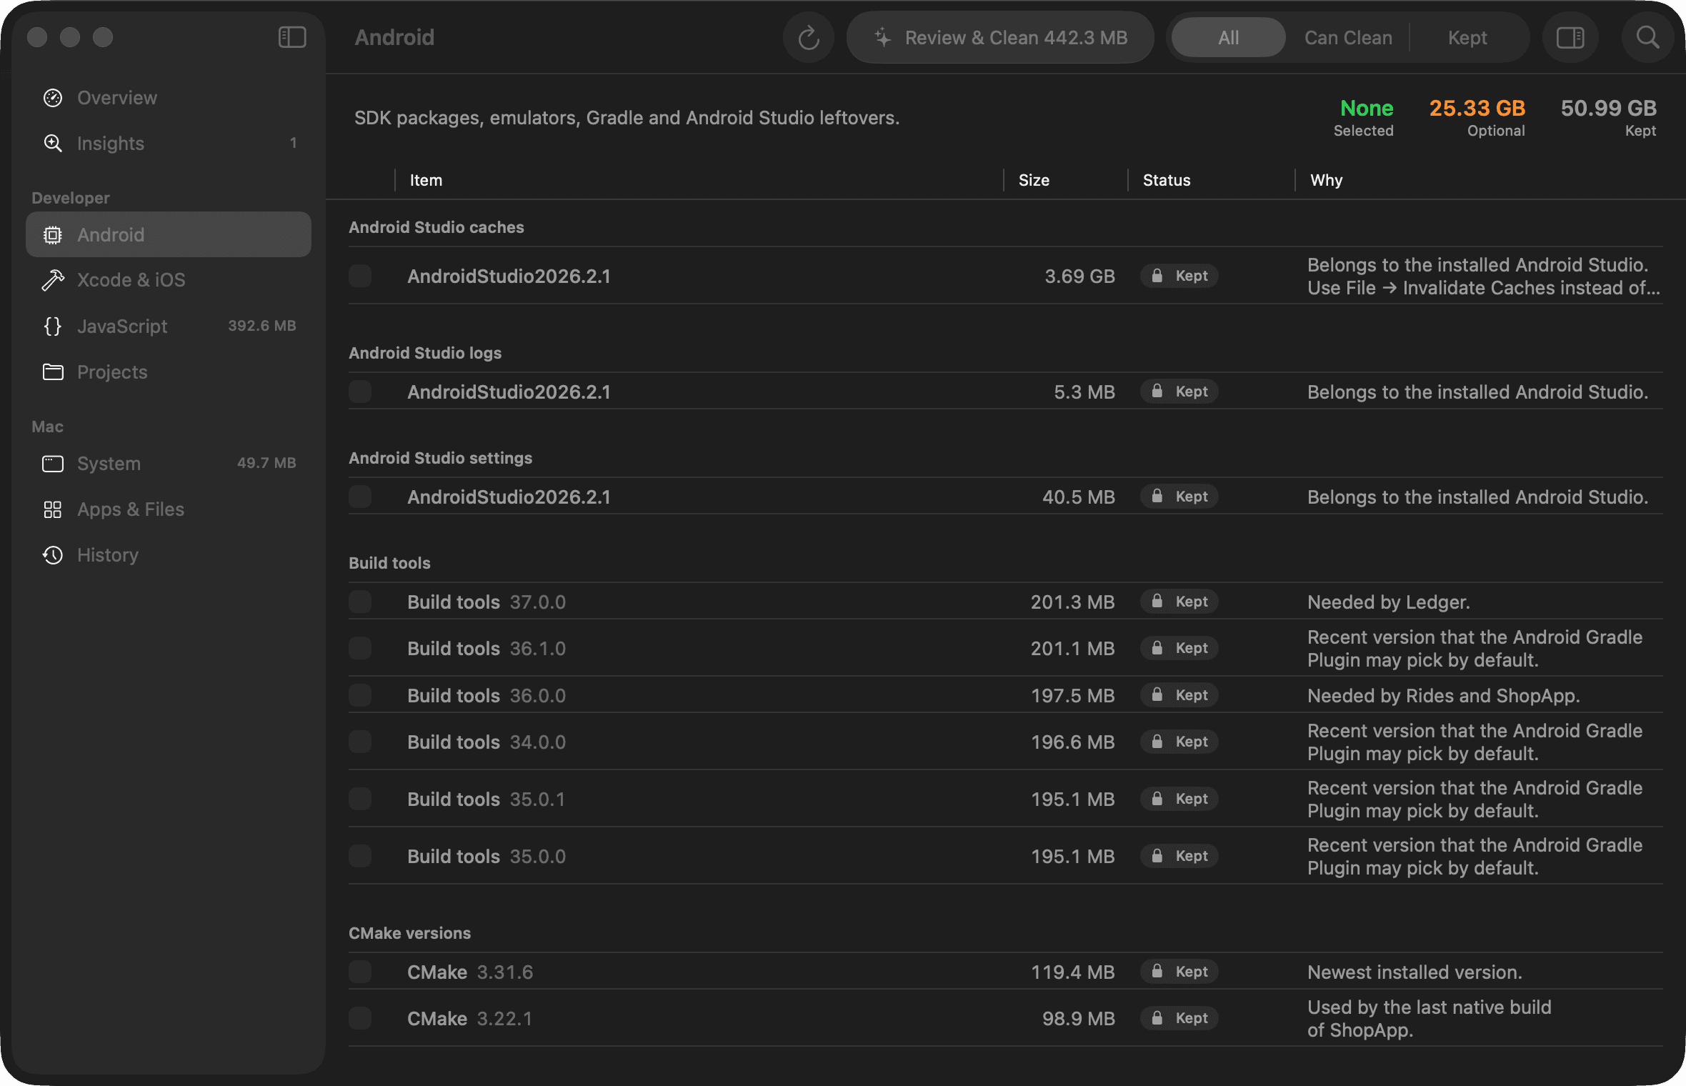The image size is (1686, 1086).
Task: Click the History clock icon
Action: pos(53,555)
